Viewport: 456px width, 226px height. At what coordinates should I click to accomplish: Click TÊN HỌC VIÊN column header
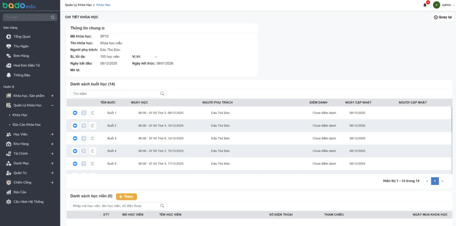pyautogui.click(x=170, y=215)
